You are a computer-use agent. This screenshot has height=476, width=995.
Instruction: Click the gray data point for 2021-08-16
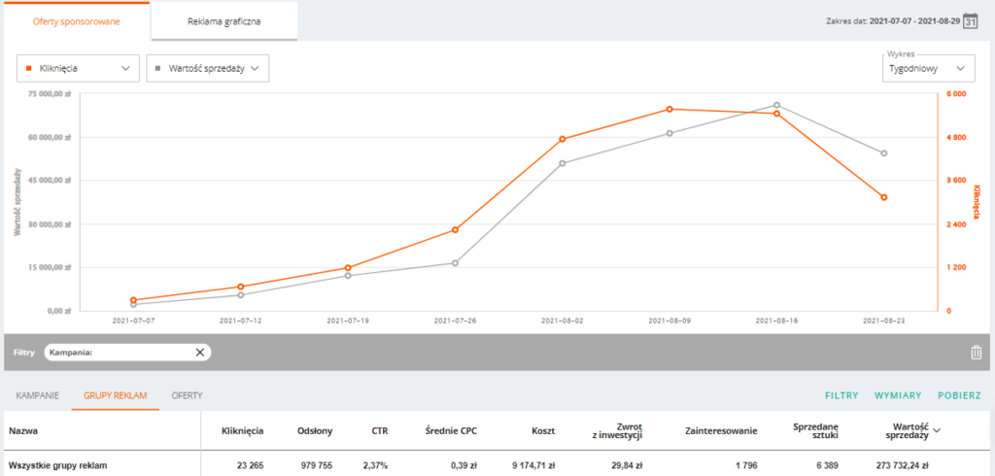click(x=776, y=105)
